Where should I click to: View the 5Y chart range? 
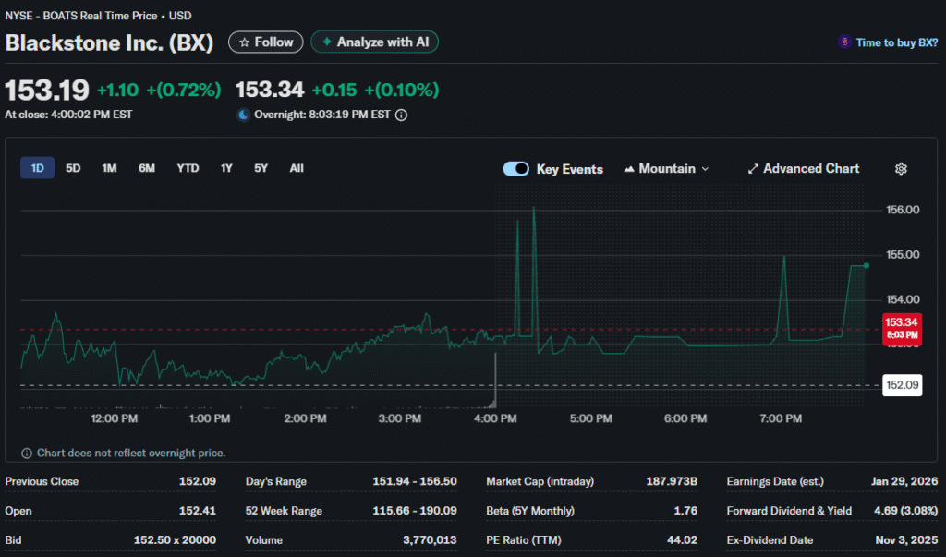pos(261,168)
